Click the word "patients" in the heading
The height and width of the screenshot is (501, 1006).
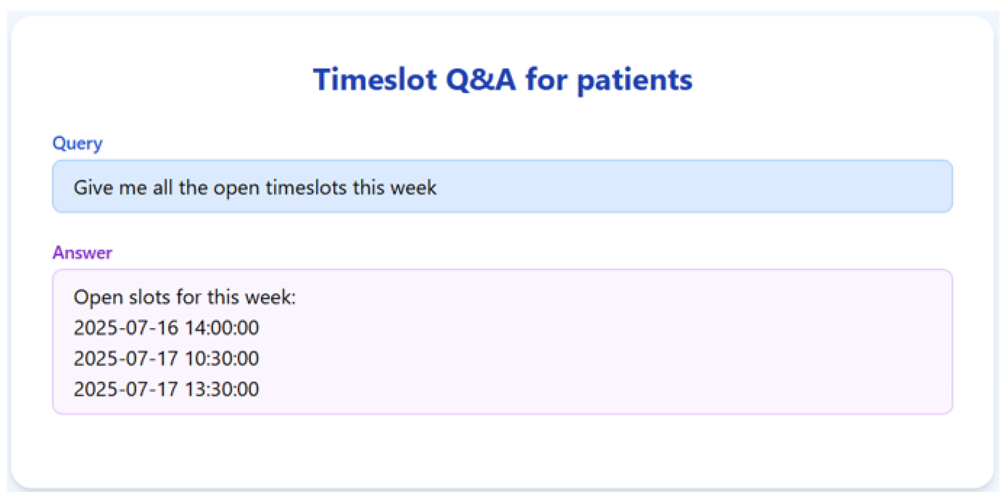[634, 80]
